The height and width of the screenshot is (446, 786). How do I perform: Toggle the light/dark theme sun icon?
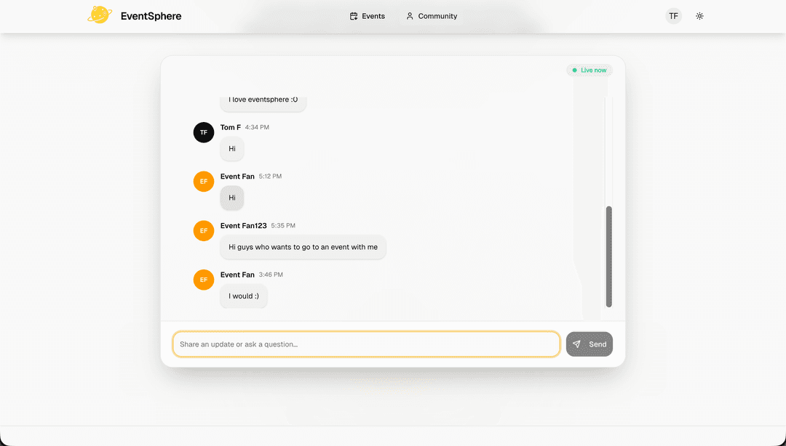point(699,15)
